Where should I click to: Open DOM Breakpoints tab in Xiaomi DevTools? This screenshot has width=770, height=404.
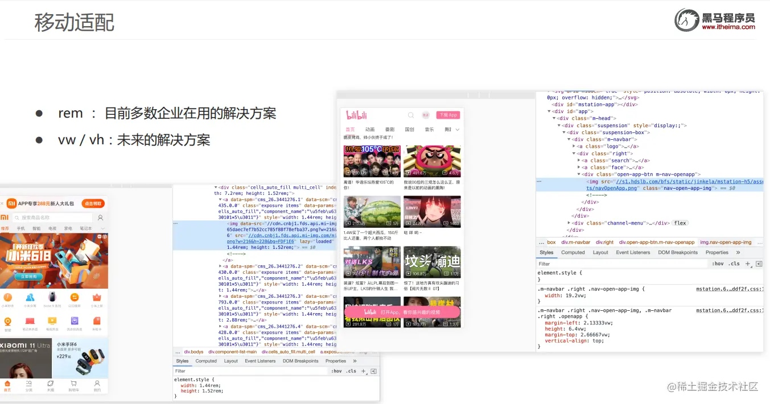point(300,361)
